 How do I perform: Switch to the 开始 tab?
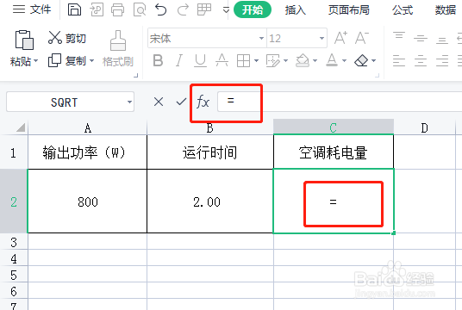tap(253, 9)
